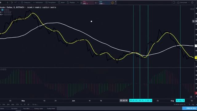Image resolution: width=197 pixels, height=111 pixels.
Task: Click the undo arrow icon
Action: (78, 2)
